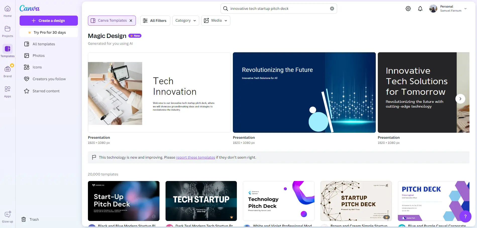Click the Canva Templates filter chip label
The width and height of the screenshot is (477, 228).
pyautogui.click(x=112, y=20)
